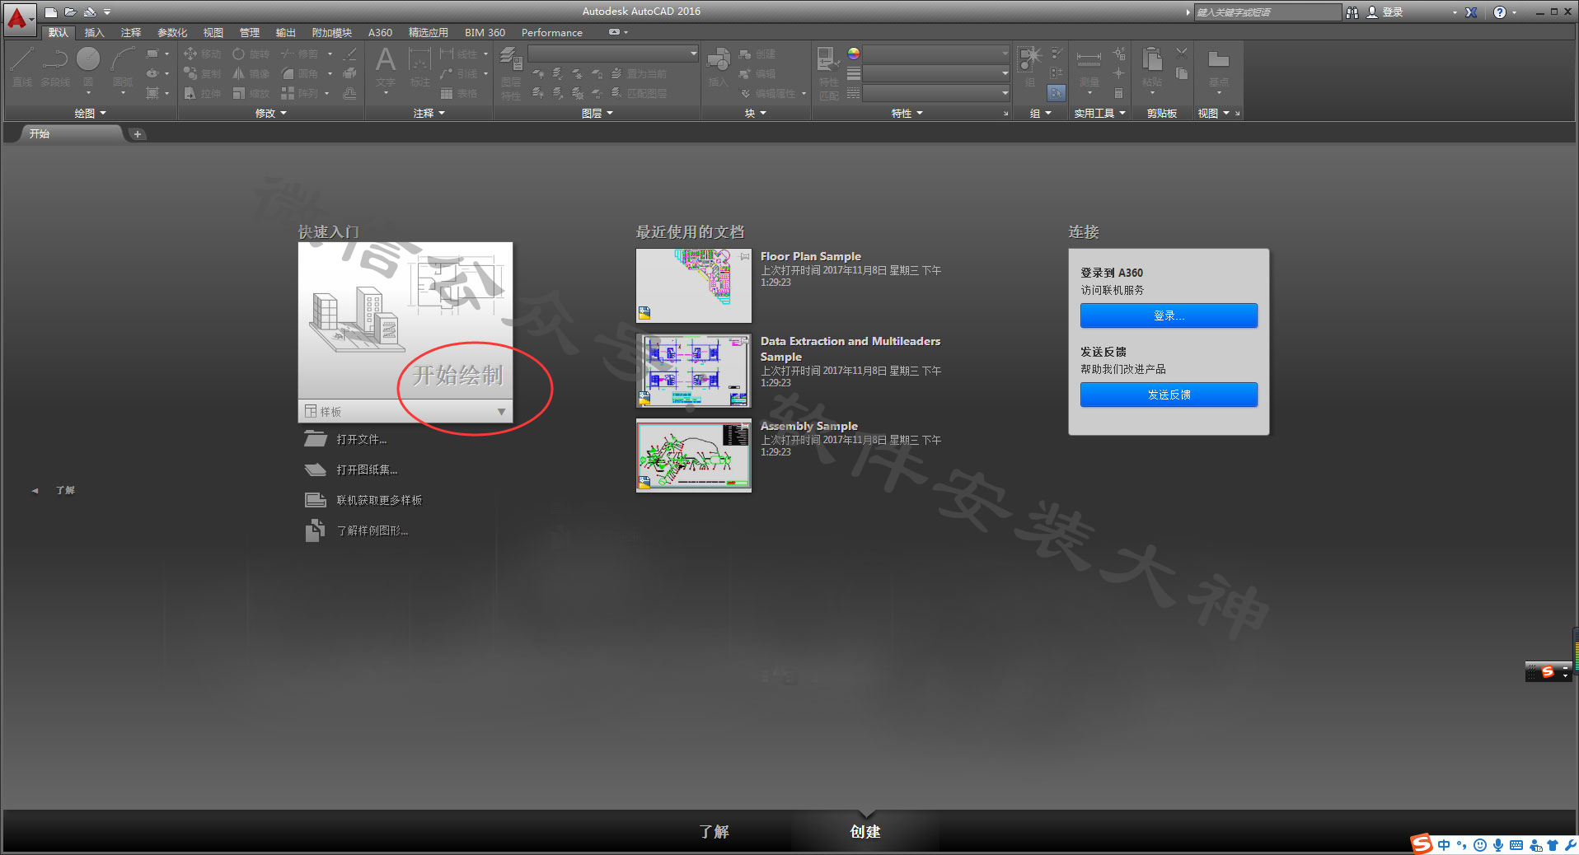Click the Sheet Set Manager icon in quick access toolbar
The image size is (1579, 855).
point(90,12)
